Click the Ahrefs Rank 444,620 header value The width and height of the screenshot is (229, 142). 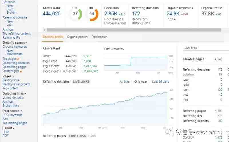(x=52, y=14)
